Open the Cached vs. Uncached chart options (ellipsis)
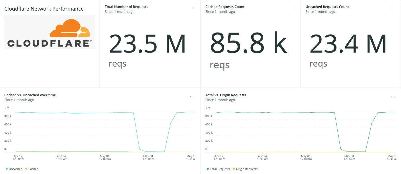Viewport: 401px width, 174px height. tap(192, 96)
